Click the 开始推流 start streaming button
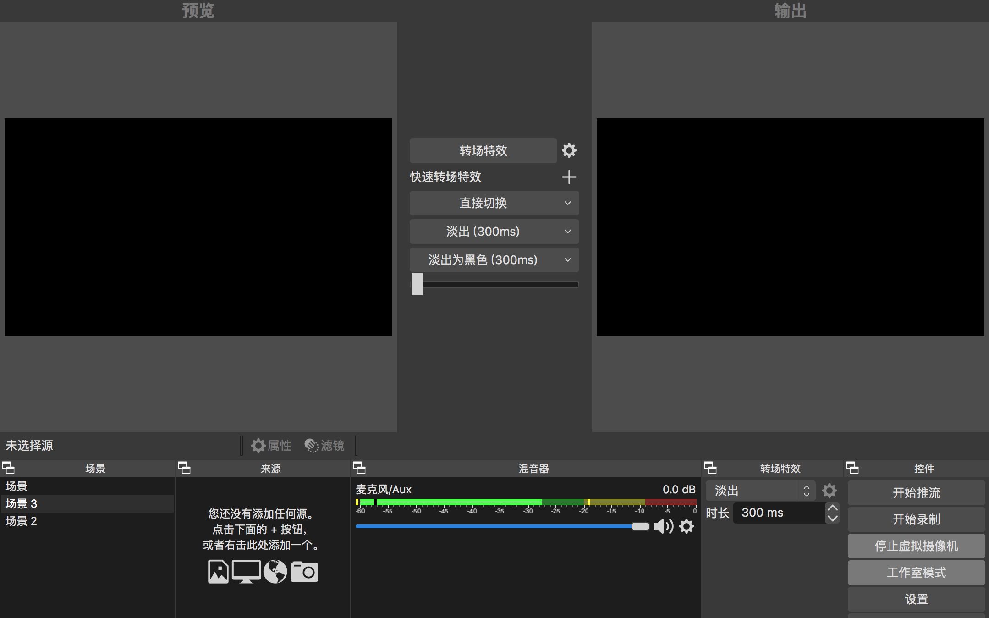Viewport: 989px width, 618px height. point(916,493)
